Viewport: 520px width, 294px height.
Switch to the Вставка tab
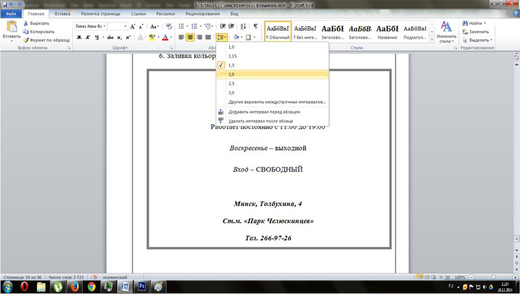[x=63, y=14]
